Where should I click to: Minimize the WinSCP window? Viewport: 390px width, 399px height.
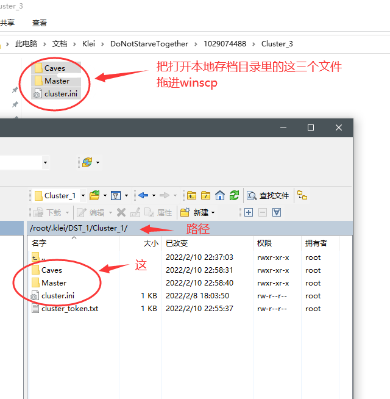pyautogui.click(x=283, y=128)
